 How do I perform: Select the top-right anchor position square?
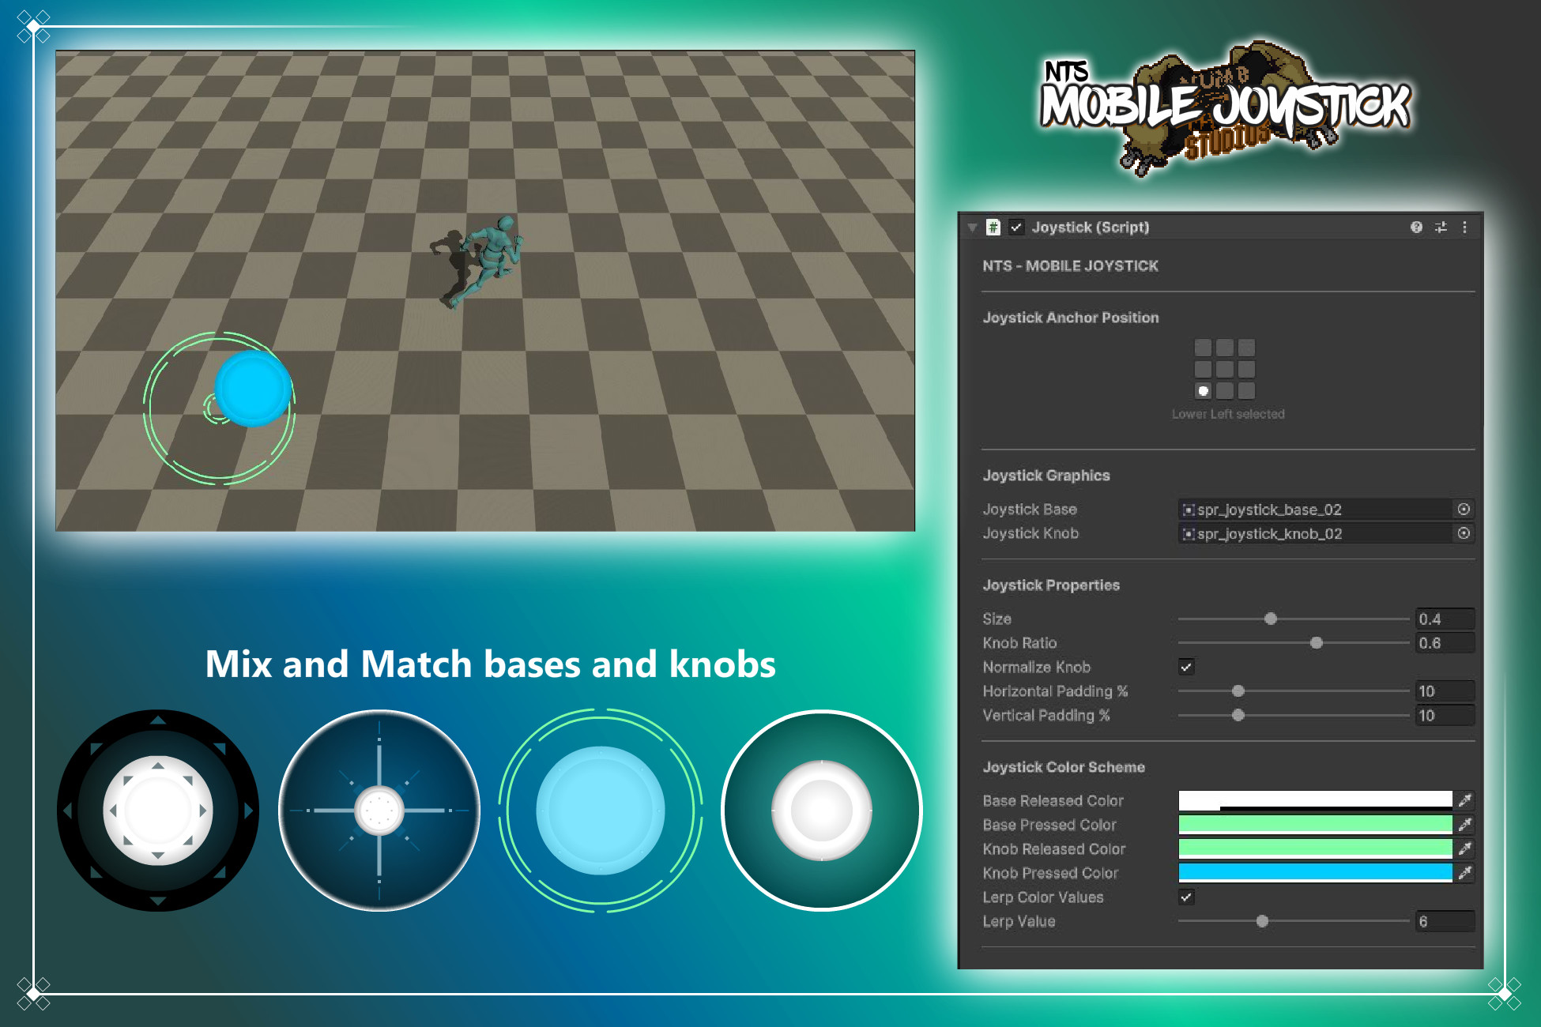[1246, 348]
